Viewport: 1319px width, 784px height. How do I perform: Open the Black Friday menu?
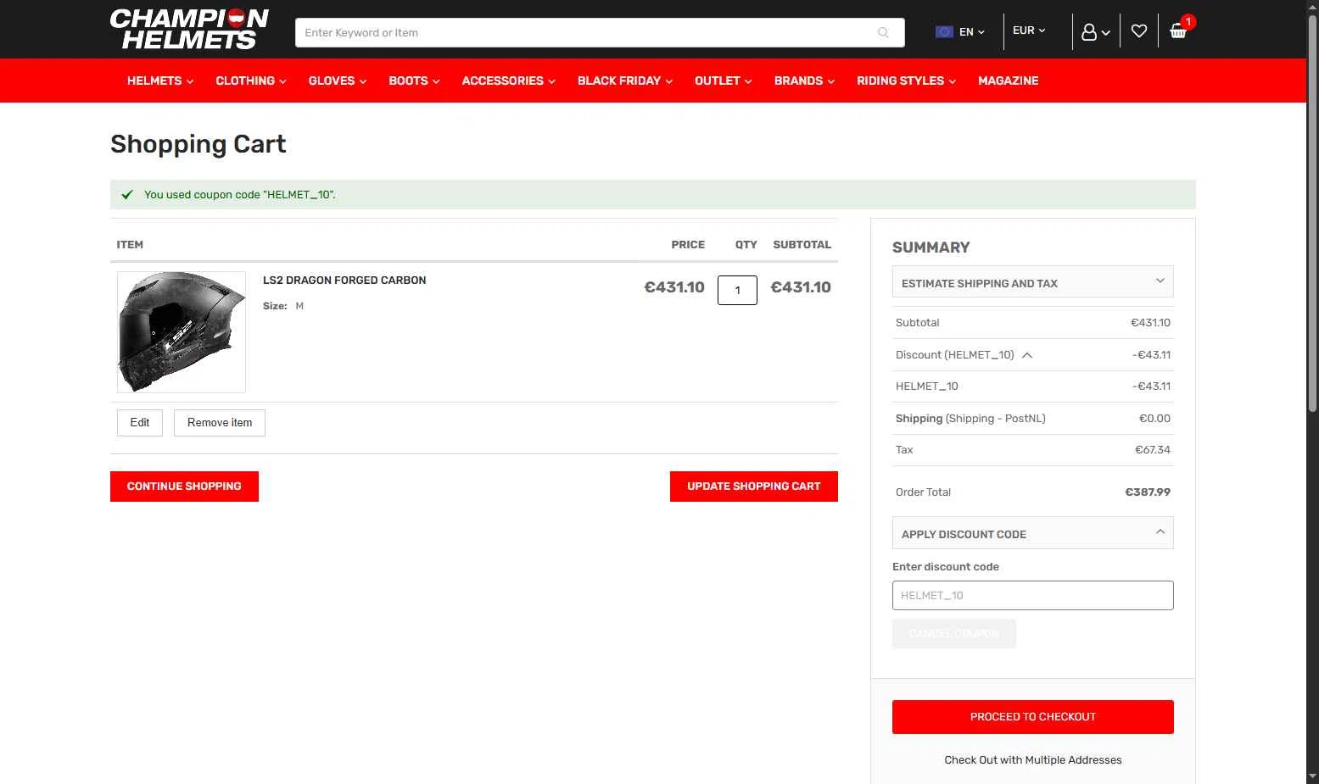(625, 81)
